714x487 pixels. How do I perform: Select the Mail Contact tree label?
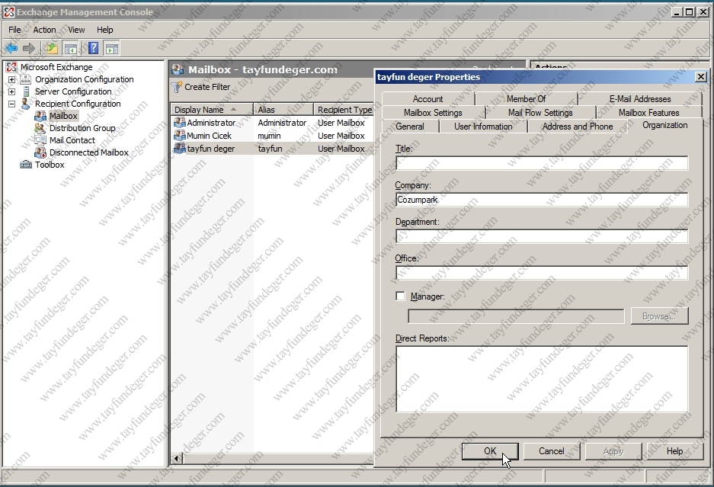click(72, 140)
